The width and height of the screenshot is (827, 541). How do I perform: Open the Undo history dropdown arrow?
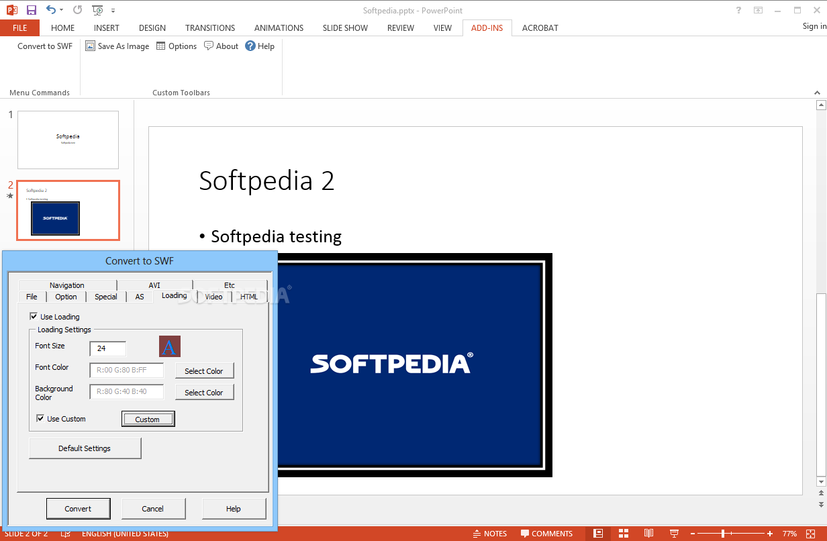pos(61,10)
